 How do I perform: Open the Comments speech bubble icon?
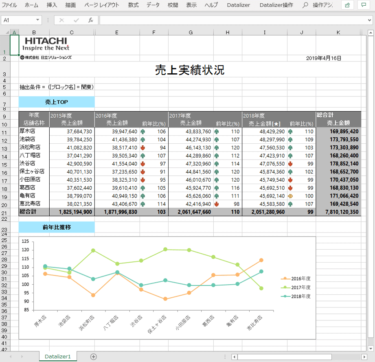(x=362, y=5)
